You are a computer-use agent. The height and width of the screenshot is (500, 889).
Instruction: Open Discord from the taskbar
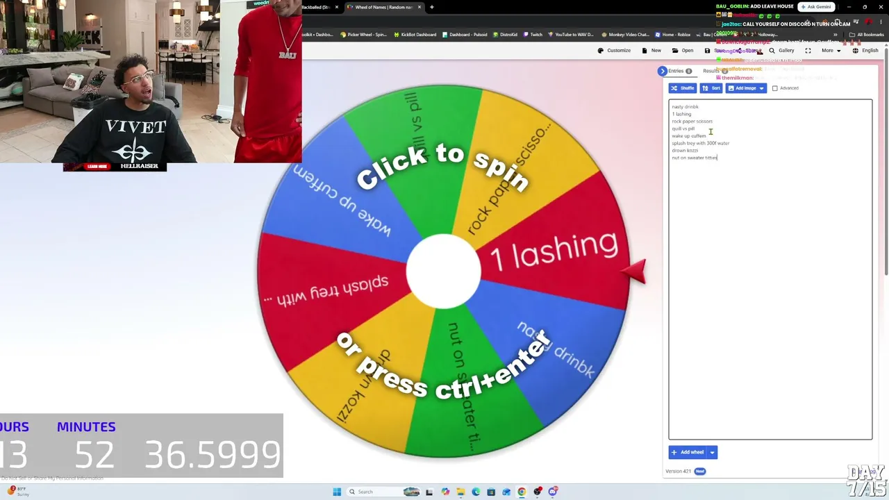pyautogui.click(x=552, y=492)
